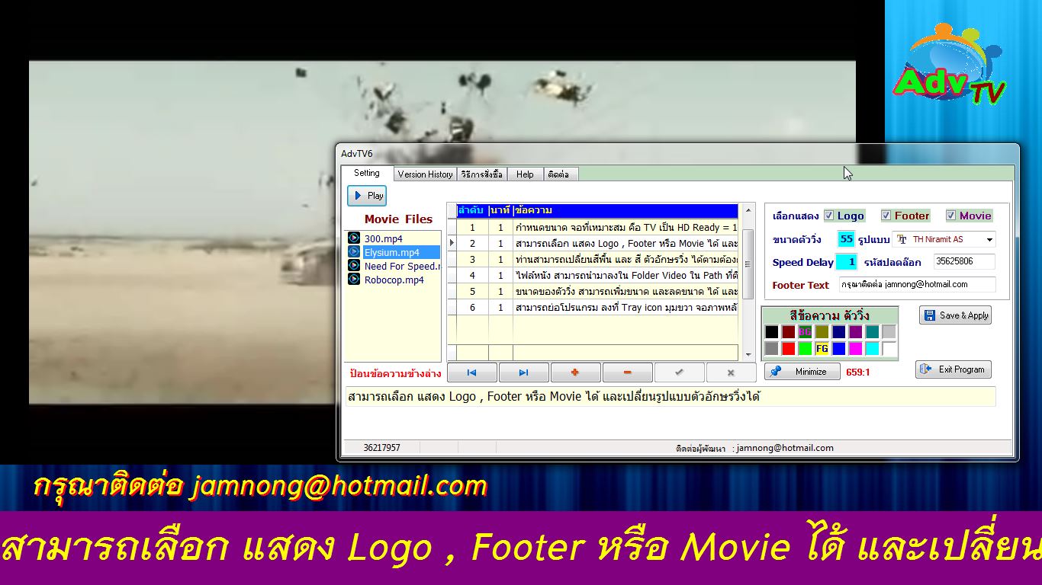Click the row indicator arrow on row 2
Viewport: 1042px width, 585px height.
click(x=452, y=243)
